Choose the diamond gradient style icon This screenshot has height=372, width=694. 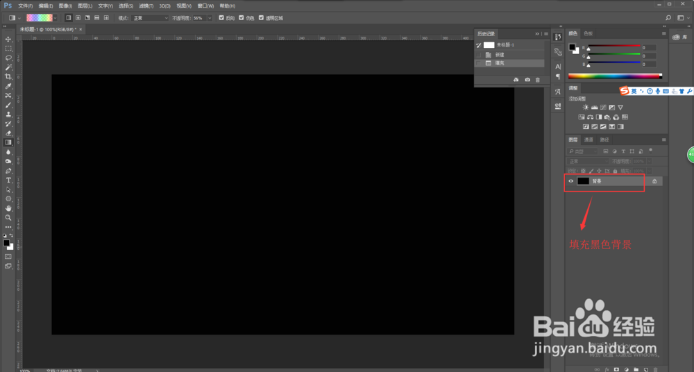tap(106, 18)
